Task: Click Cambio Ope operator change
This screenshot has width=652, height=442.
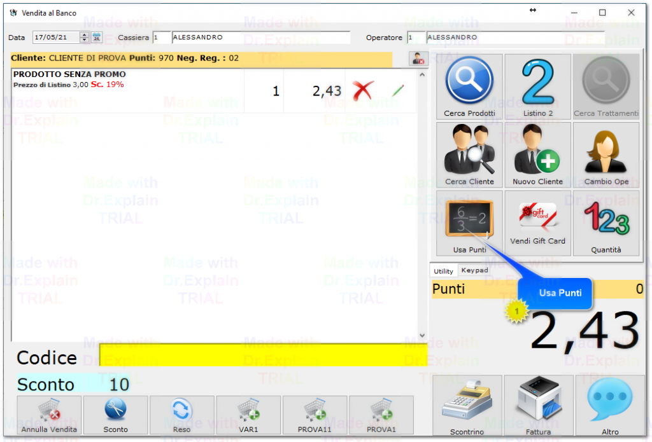Action: point(606,155)
